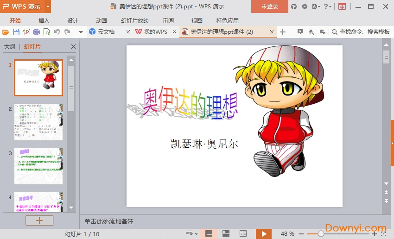Open the notes display dropdown in status bar

(191, 234)
